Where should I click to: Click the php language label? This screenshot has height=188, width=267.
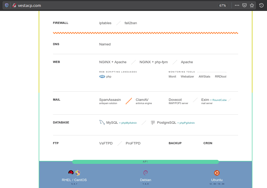coord(109,76)
